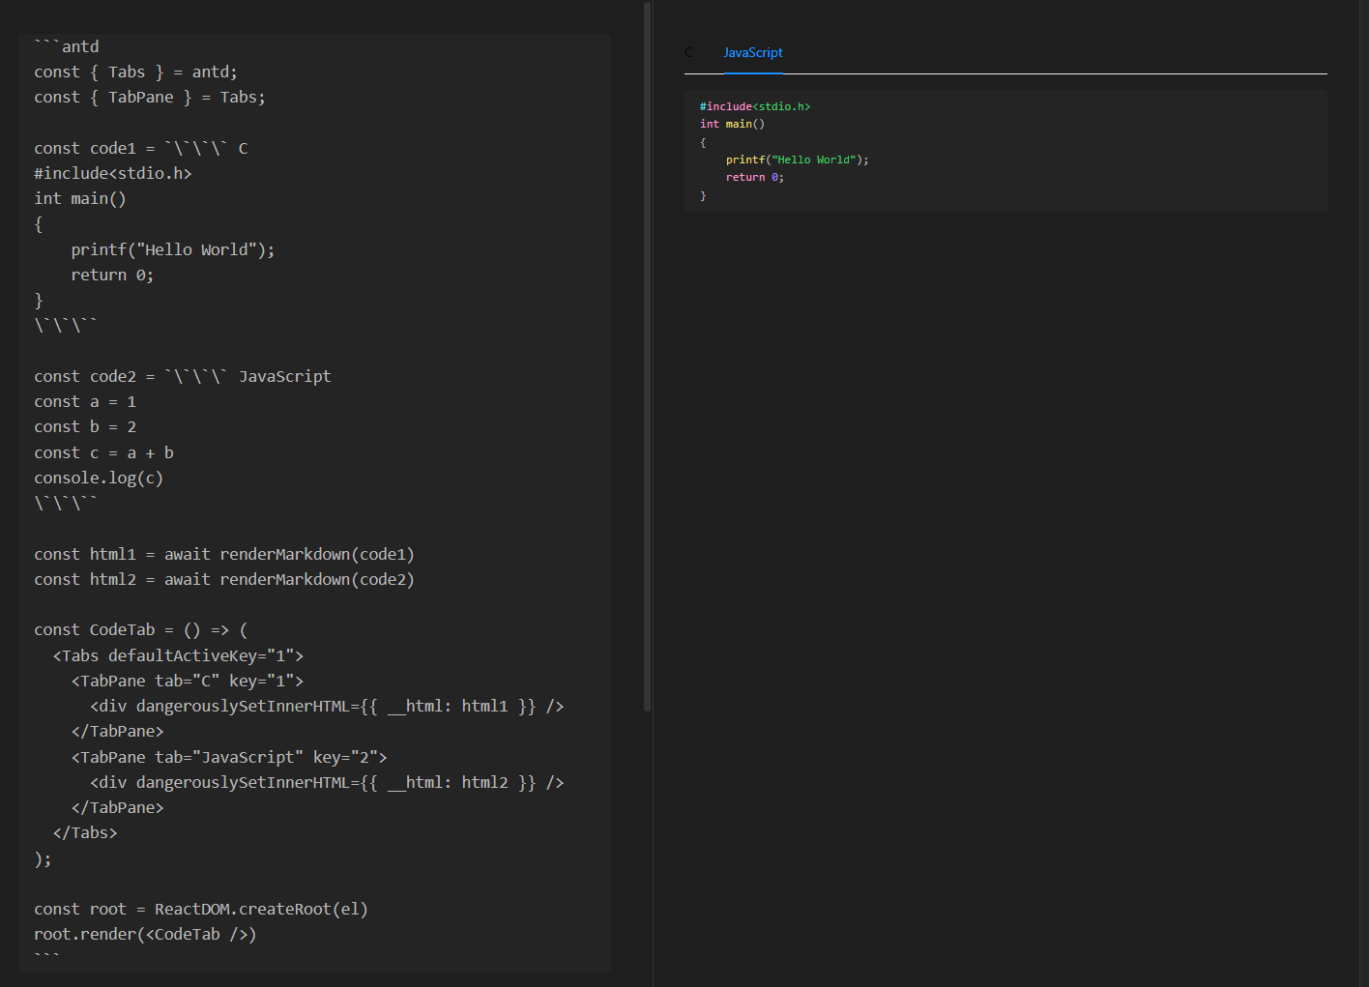Click the Tabs defaultActiveKey="1" line

coord(178,655)
